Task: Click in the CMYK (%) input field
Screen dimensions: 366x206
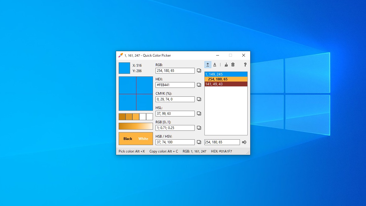Action: point(175,99)
